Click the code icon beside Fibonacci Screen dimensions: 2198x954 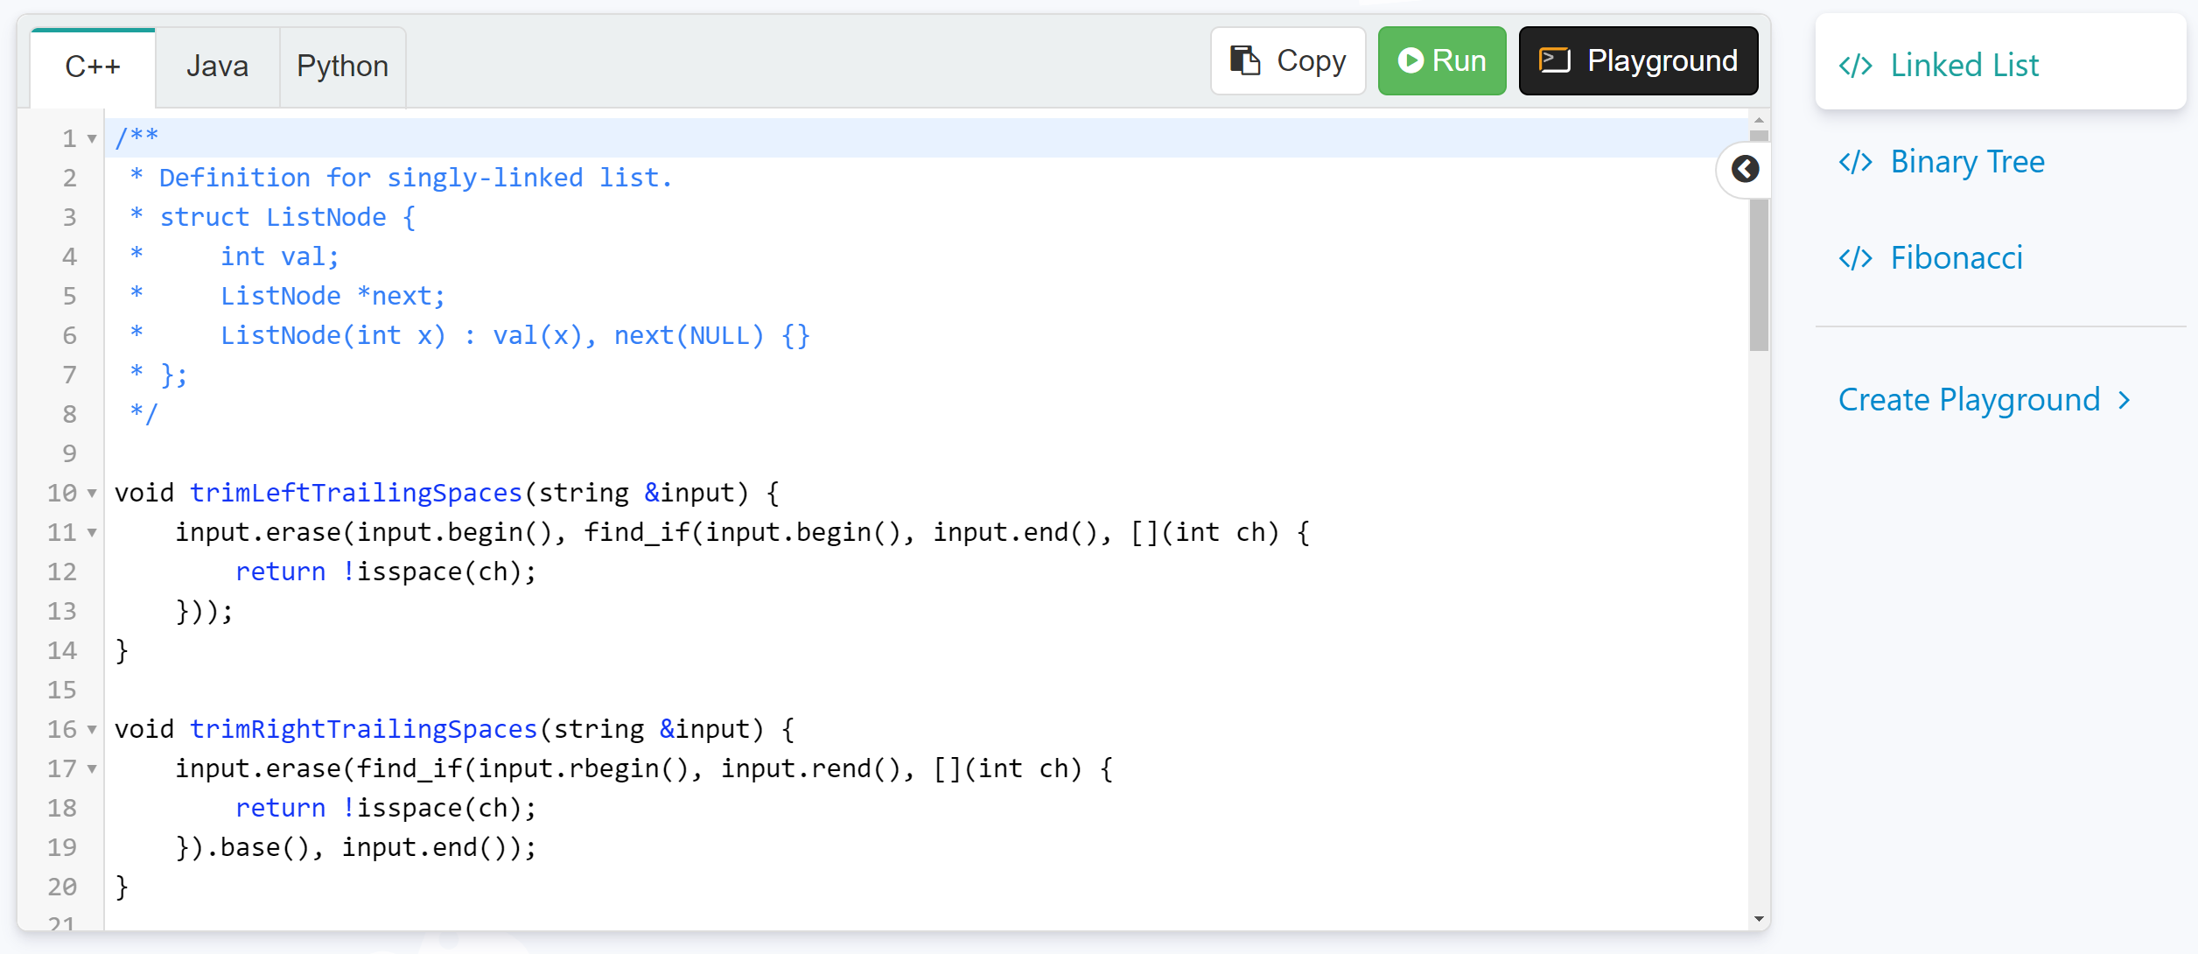(1855, 258)
